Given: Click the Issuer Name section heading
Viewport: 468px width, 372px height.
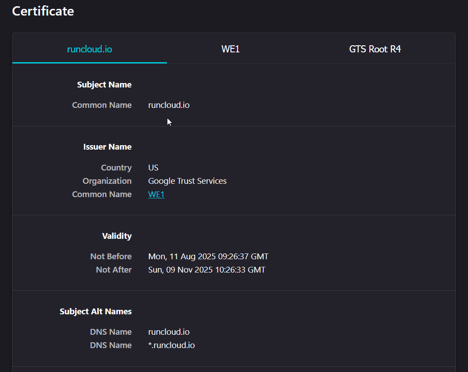Looking at the screenshot, I should [x=107, y=147].
